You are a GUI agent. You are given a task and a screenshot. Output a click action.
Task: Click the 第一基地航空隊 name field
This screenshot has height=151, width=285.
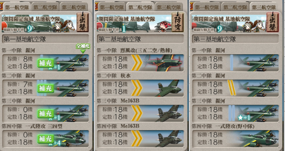45,39
